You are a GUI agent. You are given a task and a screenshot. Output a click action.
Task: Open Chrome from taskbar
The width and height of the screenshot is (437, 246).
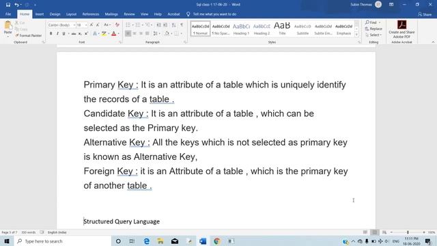click(x=217, y=241)
